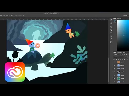Click the black background color swatch
The width and height of the screenshot is (129, 96).
116,22
